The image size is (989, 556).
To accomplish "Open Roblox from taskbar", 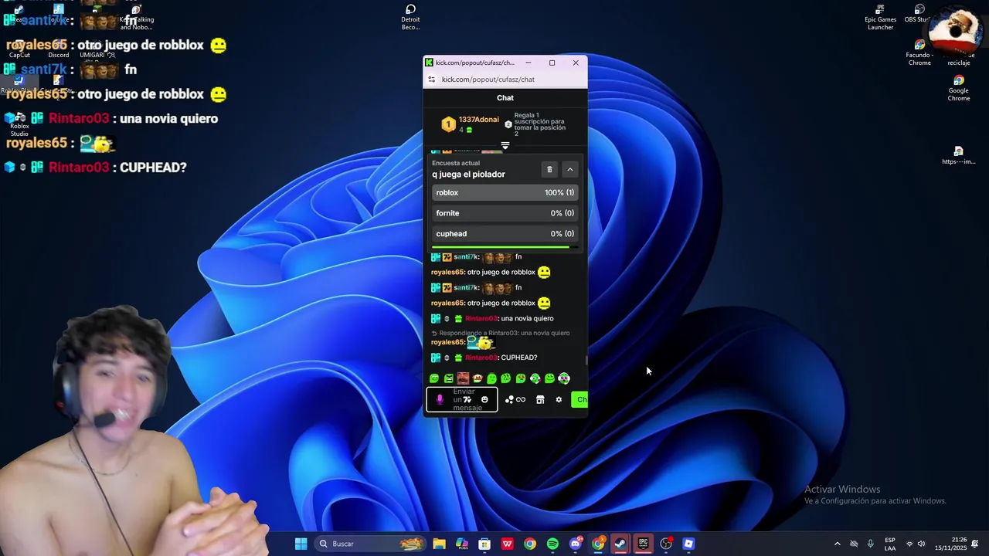I will [688, 544].
